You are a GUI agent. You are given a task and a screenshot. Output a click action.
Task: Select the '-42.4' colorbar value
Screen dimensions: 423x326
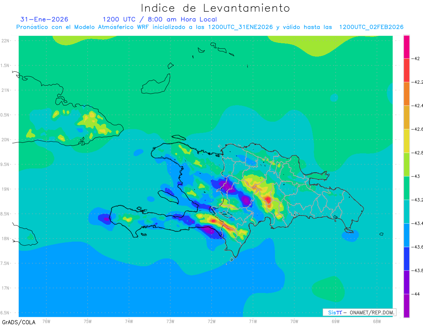coord(417,106)
